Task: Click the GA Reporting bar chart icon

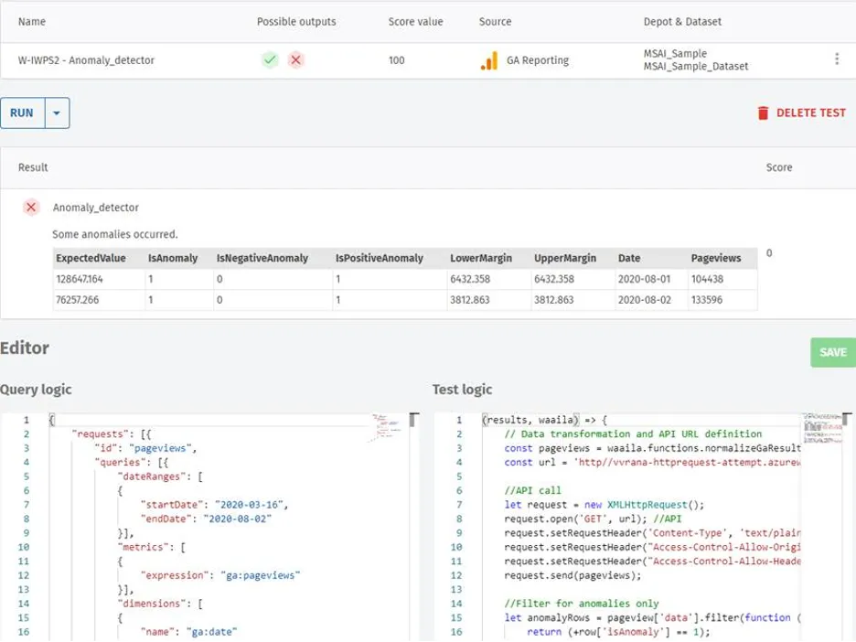Action: click(489, 60)
